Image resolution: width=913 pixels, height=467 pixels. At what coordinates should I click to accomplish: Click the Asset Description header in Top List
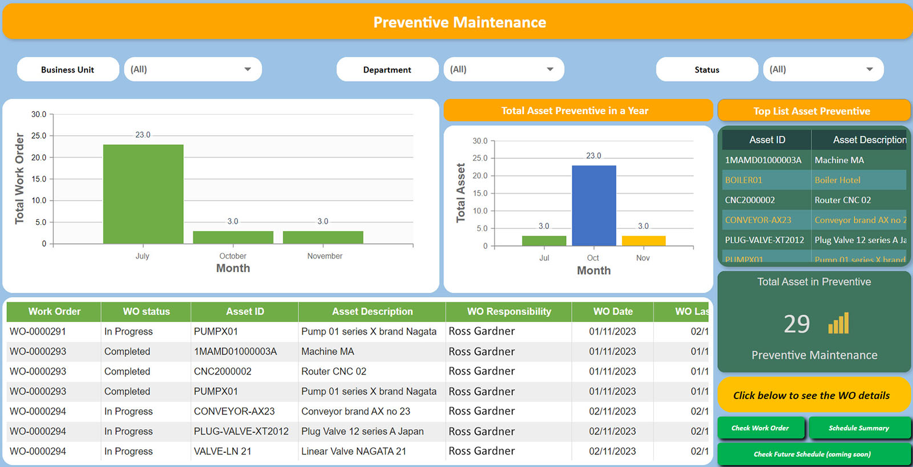pyautogui.click(x=869, y=140)
